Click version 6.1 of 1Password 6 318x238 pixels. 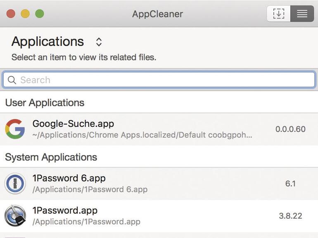(x=290, y=184)
